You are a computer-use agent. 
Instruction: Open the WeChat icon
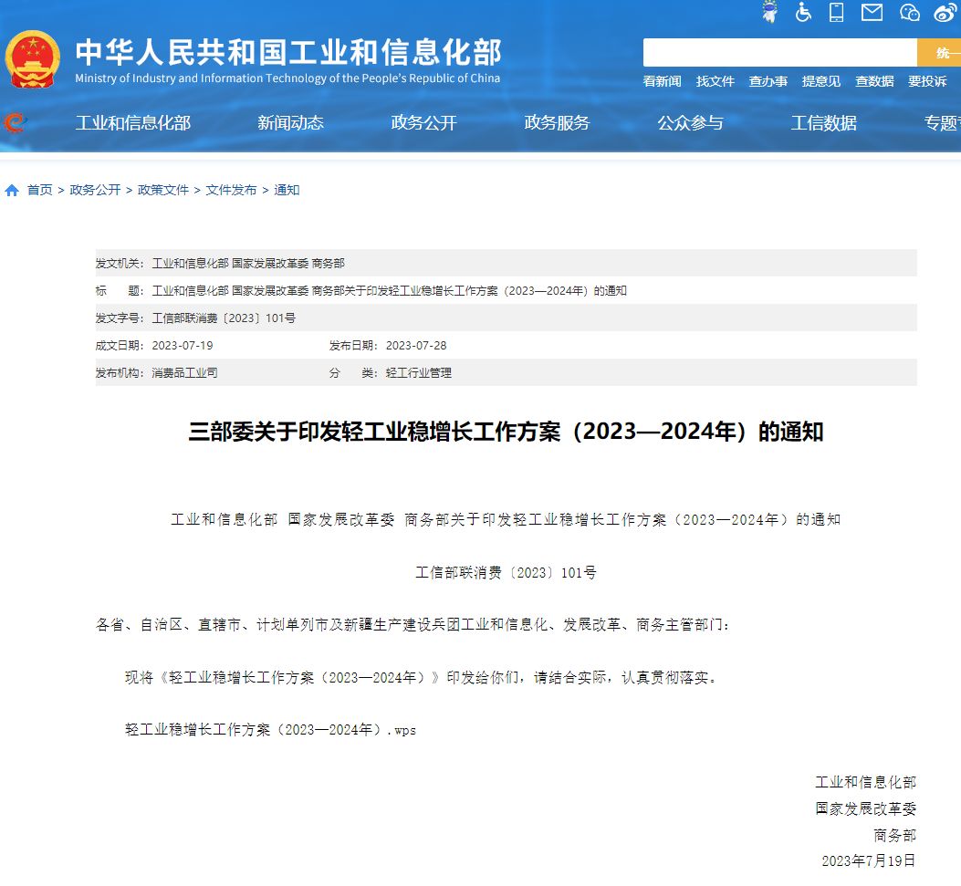(x=910, y=12)
